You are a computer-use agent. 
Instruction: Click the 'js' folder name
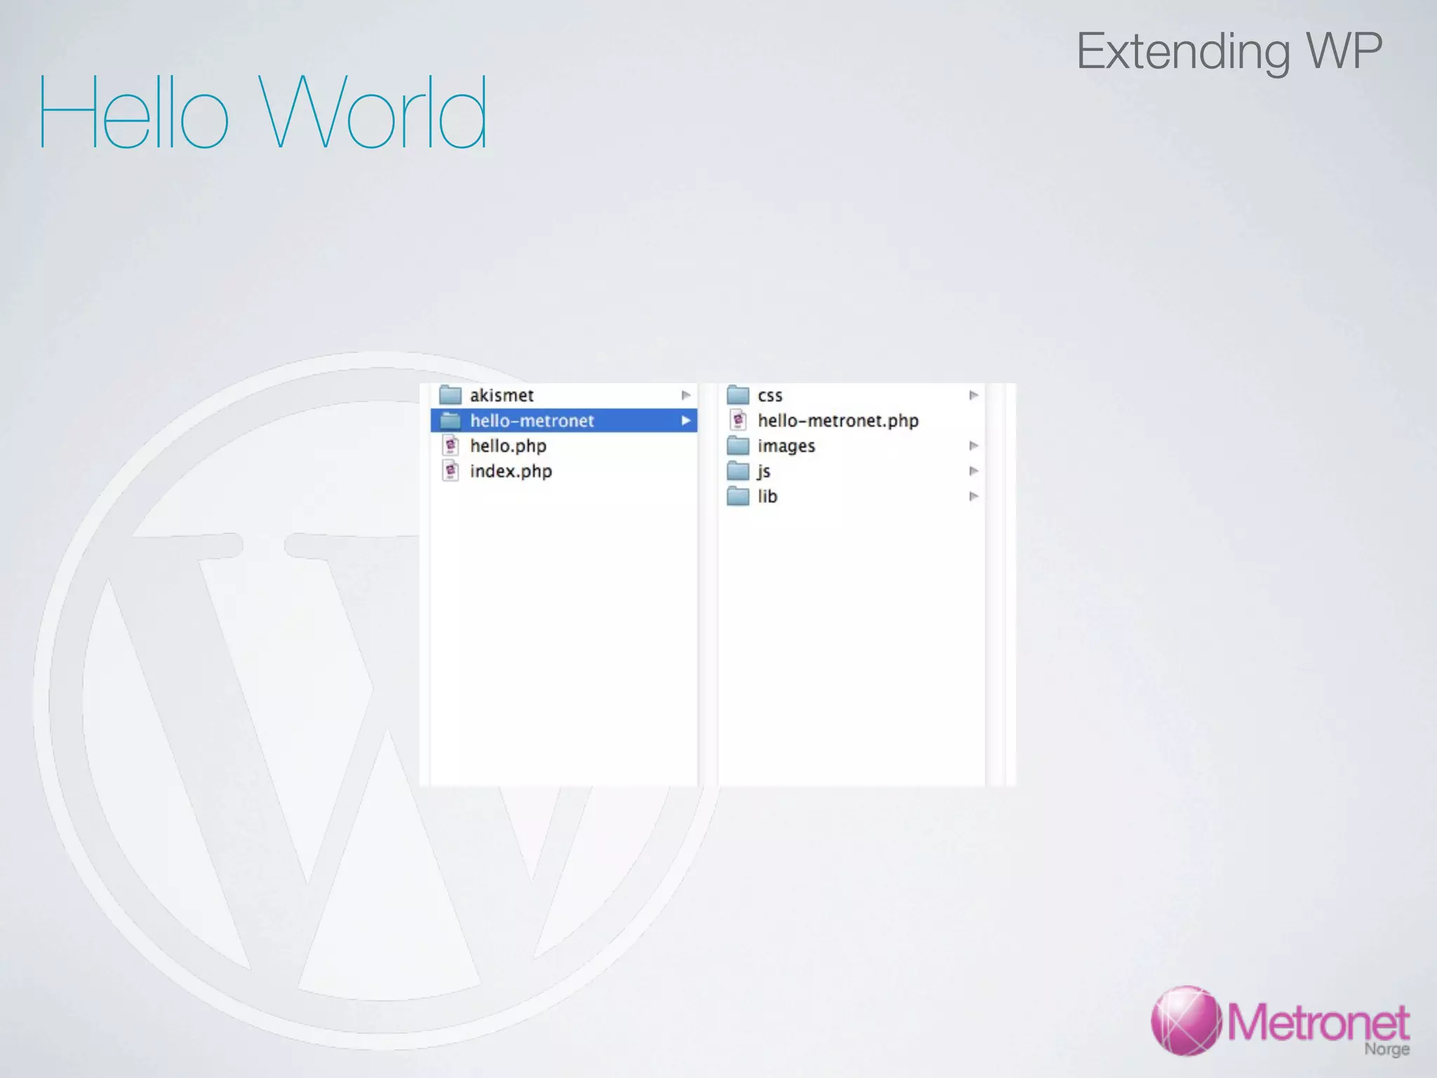click(763, 472)
